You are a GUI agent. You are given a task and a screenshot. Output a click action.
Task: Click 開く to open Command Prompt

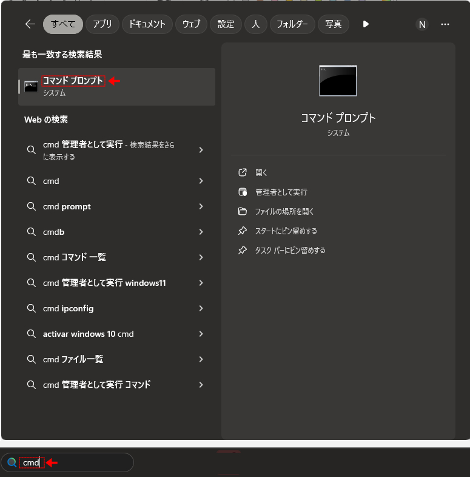(261, 172)
